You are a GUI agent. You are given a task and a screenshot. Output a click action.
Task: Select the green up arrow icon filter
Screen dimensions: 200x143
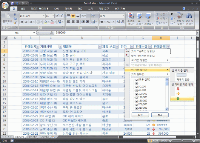pos(178,98)
